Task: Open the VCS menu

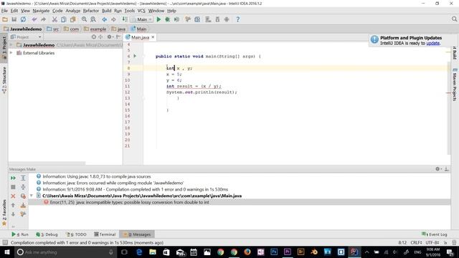Action: (x=141, y=11)
